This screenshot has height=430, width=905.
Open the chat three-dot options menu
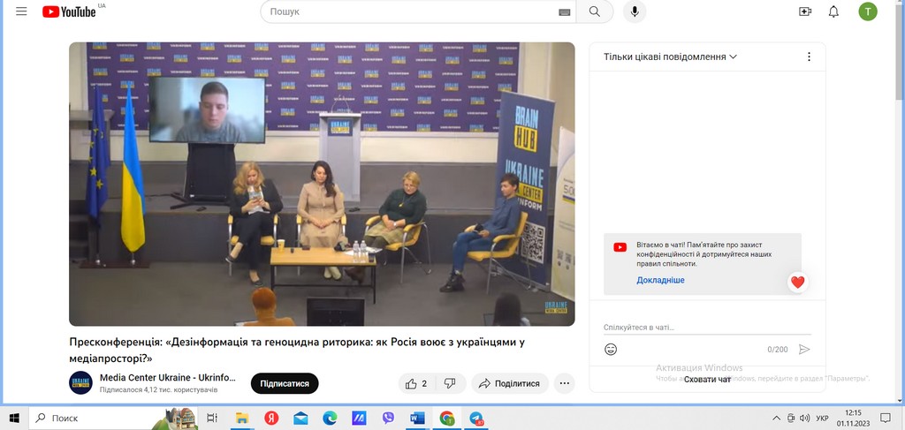(x=809, y=57)
